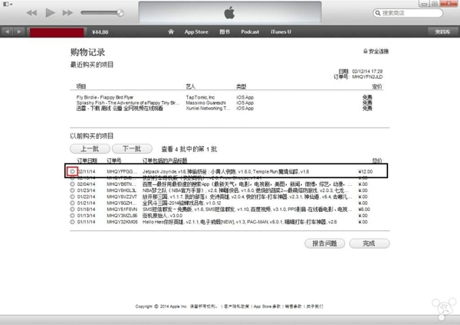
Task: Click the ¥44.00 account balance
Action: click(x=100, y=32)
